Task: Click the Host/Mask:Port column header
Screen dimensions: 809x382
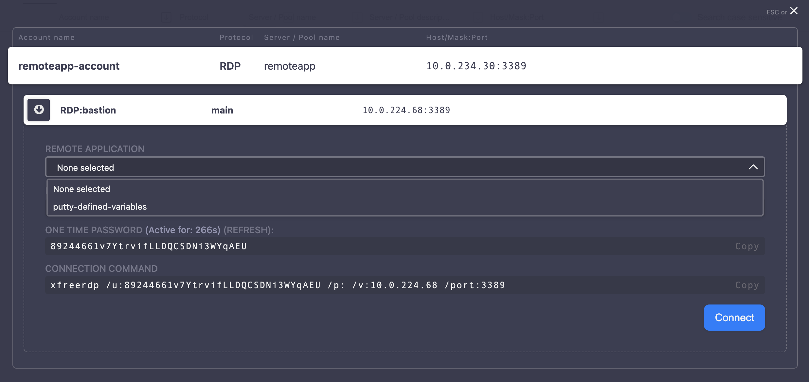Action: point(457,38)
